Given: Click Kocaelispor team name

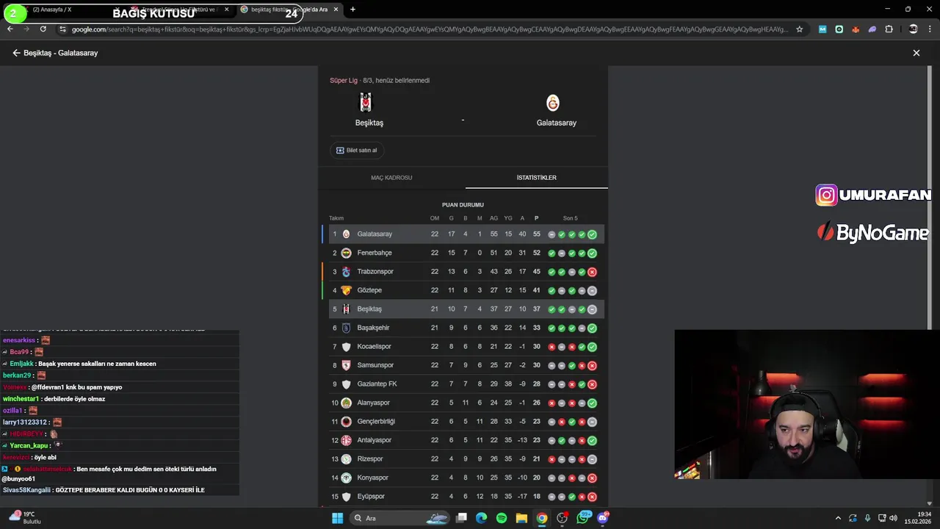Looking at the screenshot, I should tap(374, 347).
